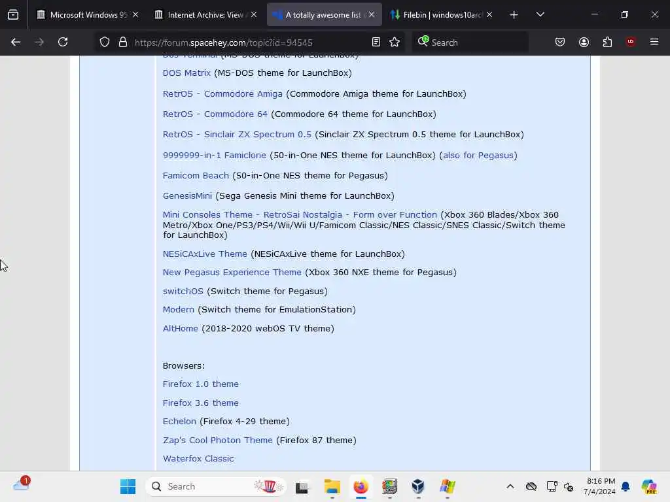Close the Filebin tab
This screenshot has width=670, height=502.
[x=489, y=14]
